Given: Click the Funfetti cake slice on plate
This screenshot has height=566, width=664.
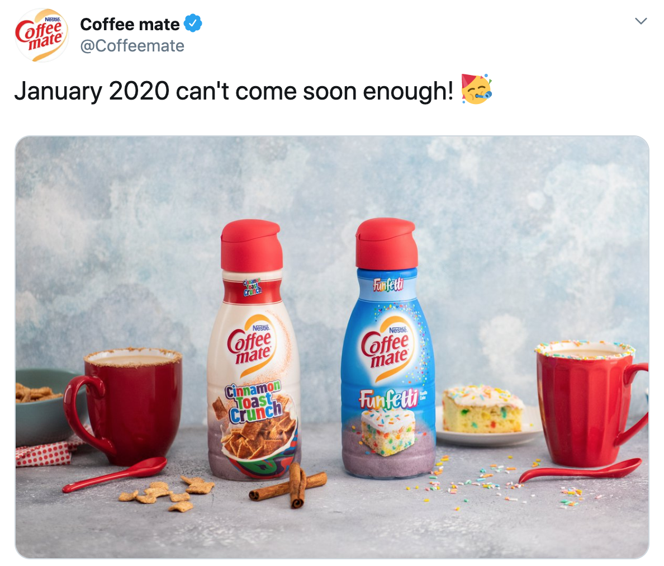Looking at the screenshot, I should click(483, 409).
